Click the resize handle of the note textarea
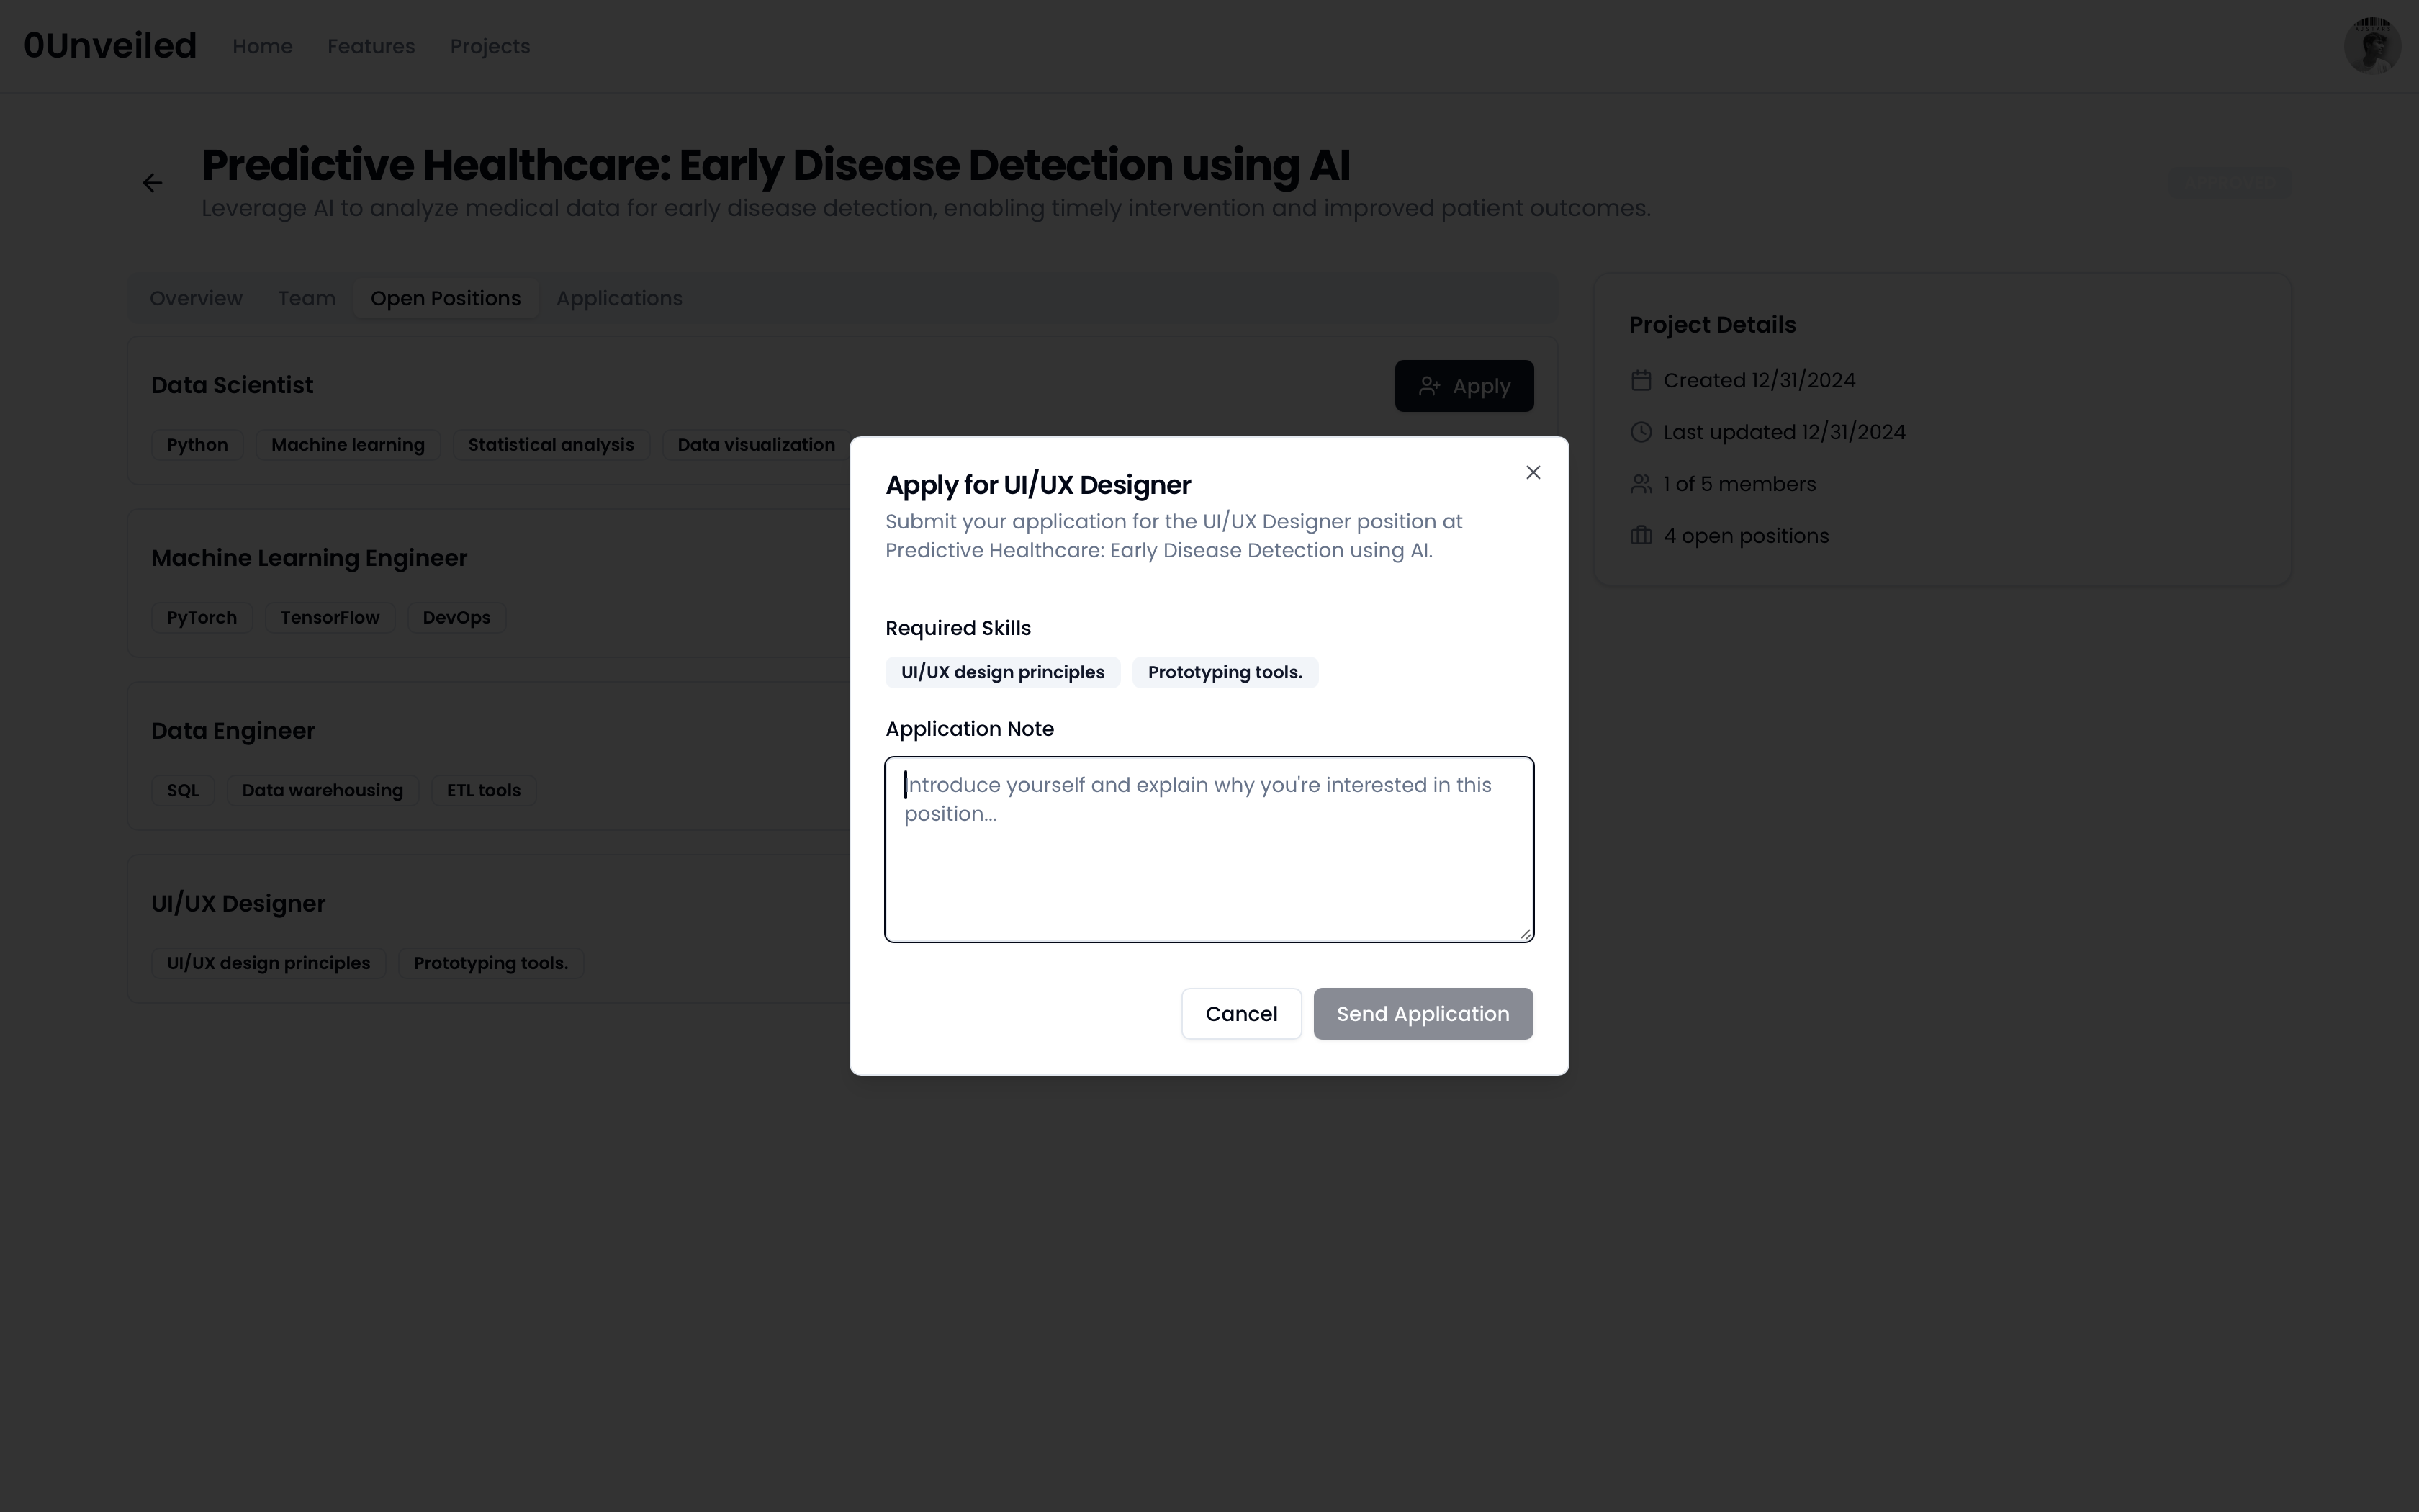The width and height of the screenshot is (2419, 1512). click(1524, 933)
